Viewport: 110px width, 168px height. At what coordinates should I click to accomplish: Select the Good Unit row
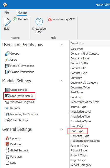coord(90,97)
